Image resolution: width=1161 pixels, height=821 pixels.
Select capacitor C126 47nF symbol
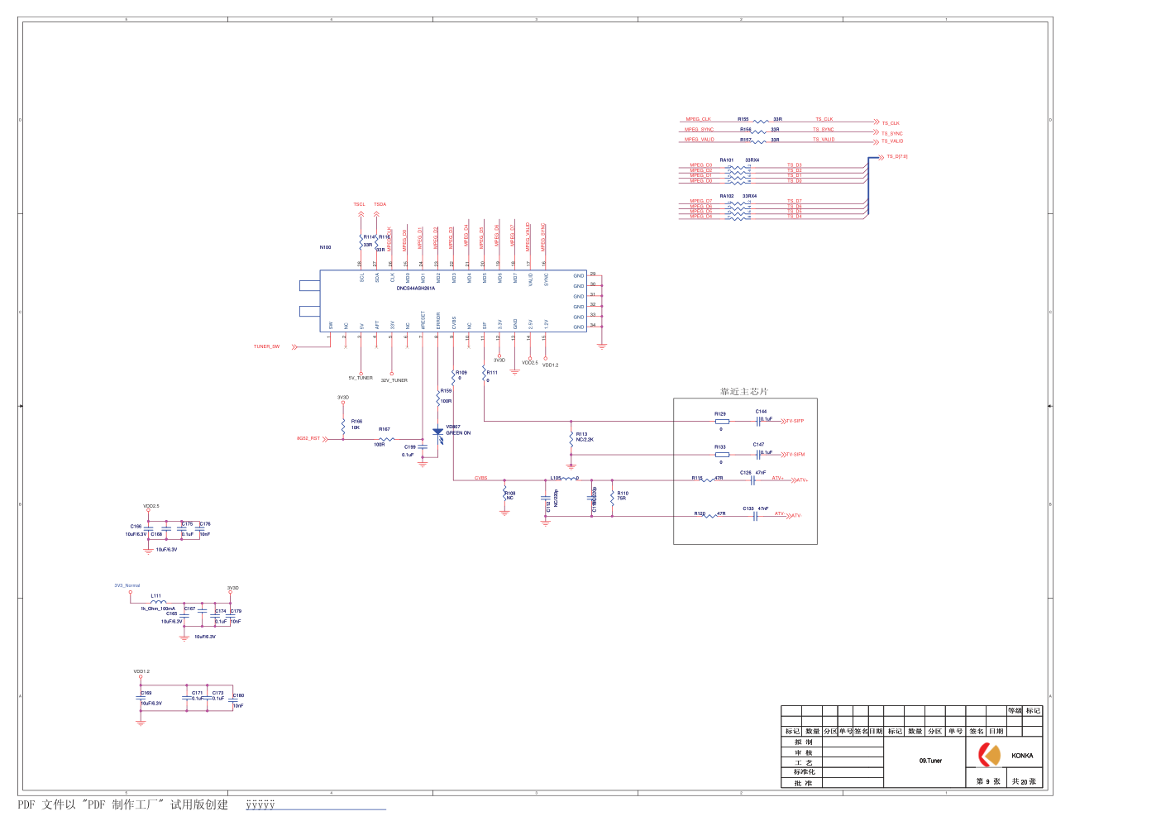coord(753,480)
